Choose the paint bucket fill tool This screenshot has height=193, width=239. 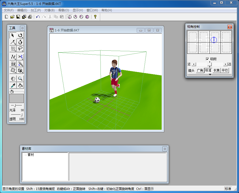(20, 85)
